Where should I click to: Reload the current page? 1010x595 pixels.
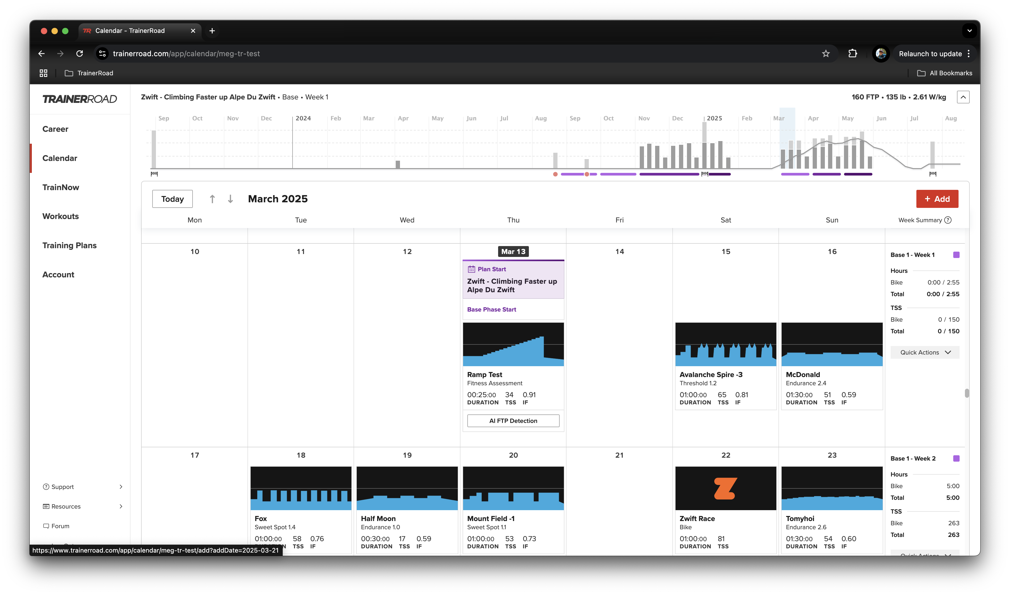80,54
